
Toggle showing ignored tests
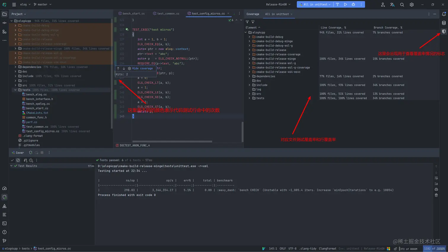pyautogui.click(x=18, y=160)
